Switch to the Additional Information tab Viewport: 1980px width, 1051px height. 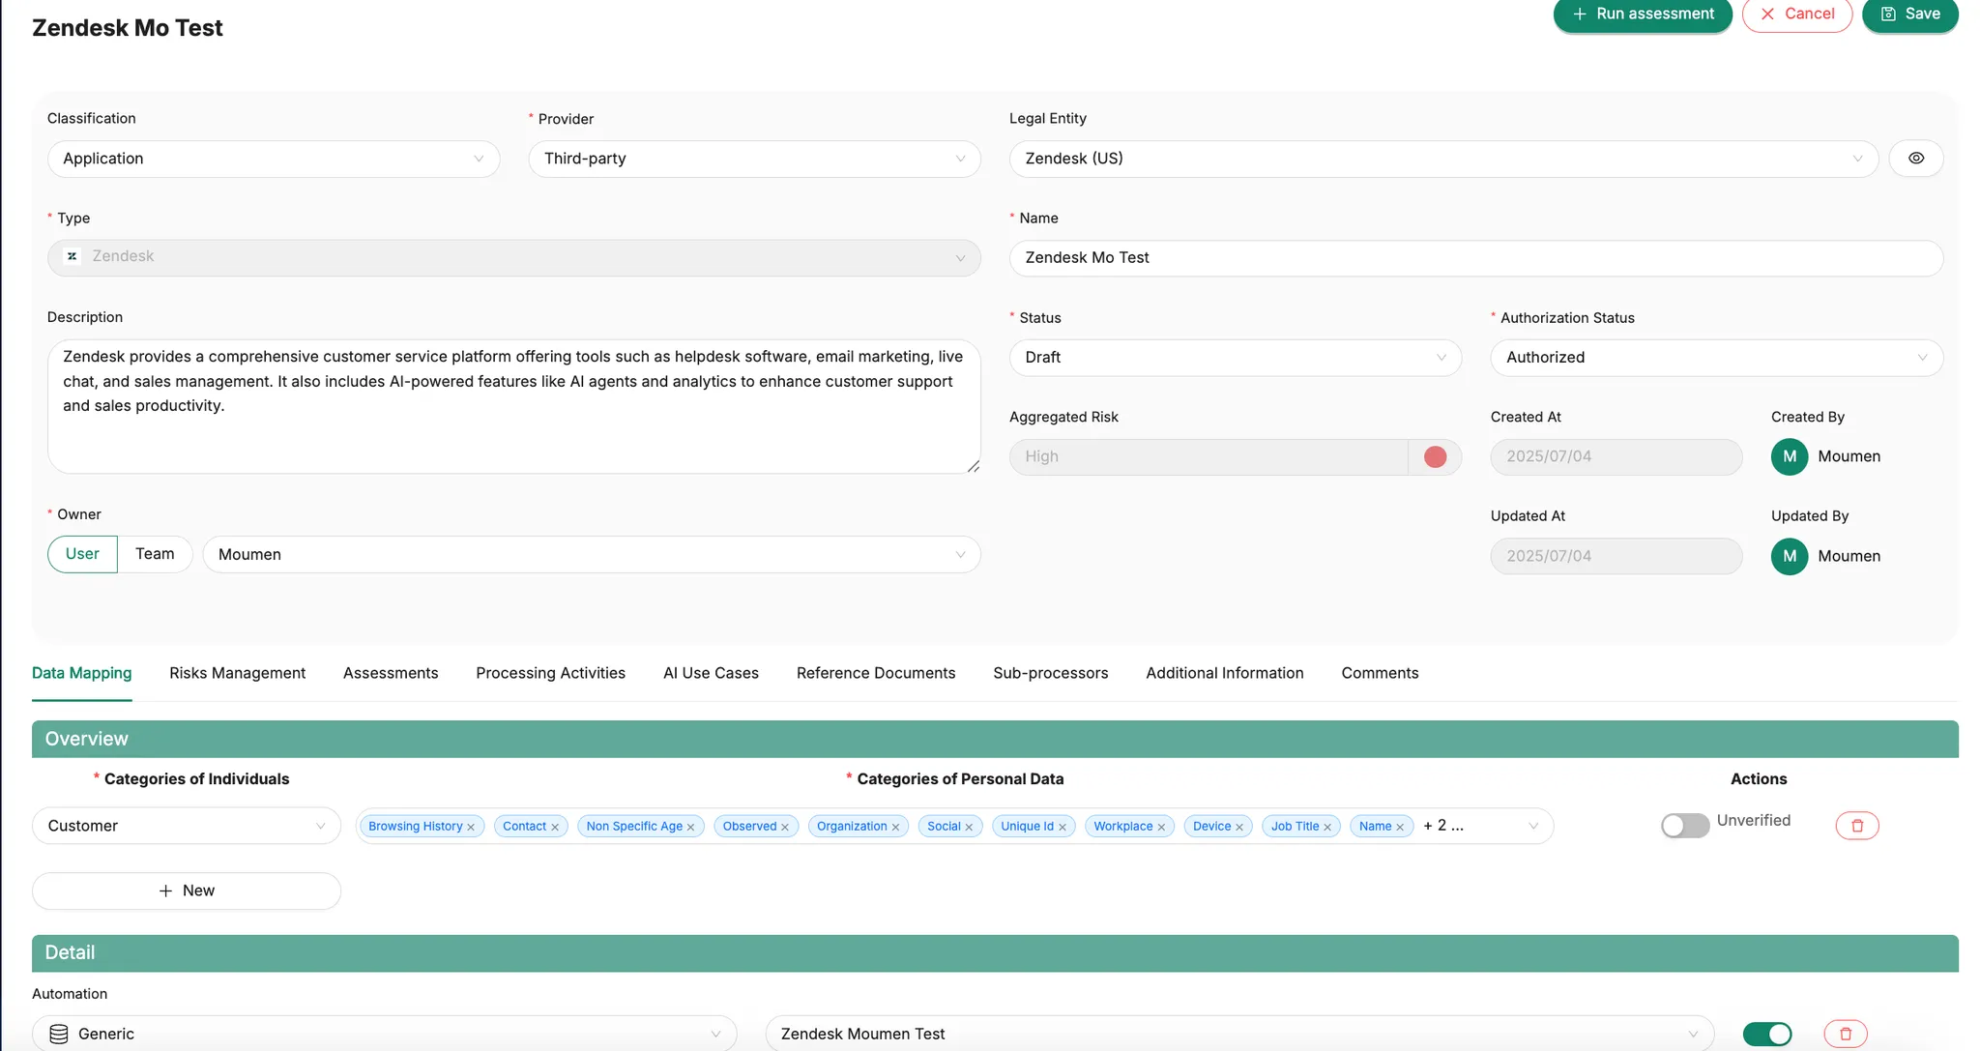click(1225, 673)
